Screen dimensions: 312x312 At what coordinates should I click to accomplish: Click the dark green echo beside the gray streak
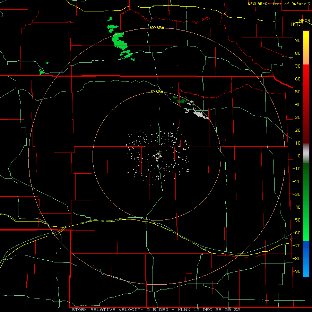click(x=181, y=101)
